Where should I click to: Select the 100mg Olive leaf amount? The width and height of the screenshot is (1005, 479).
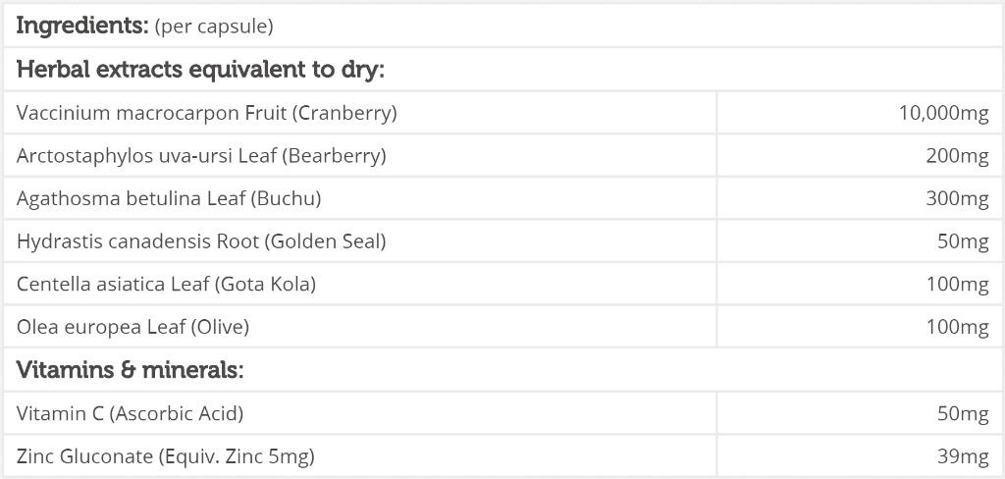[x=958, y=327]
